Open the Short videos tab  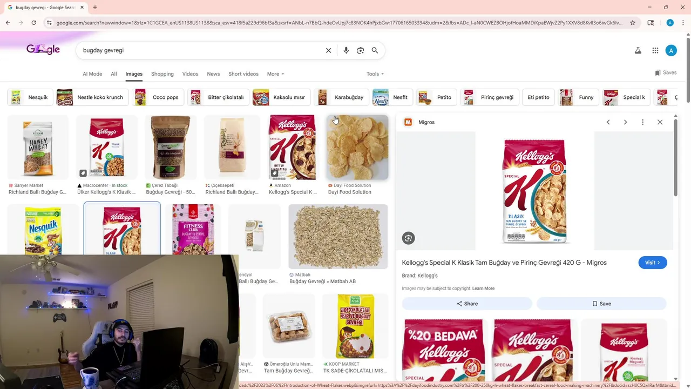coord(243,74)
